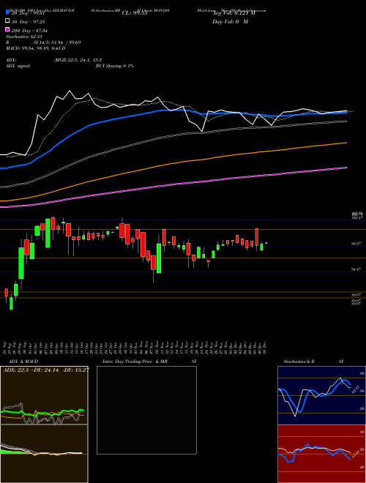This screenshot has height=483, width=366.
Task: Click the end of the magenta 200 Day line
Action: coord(346,168)
